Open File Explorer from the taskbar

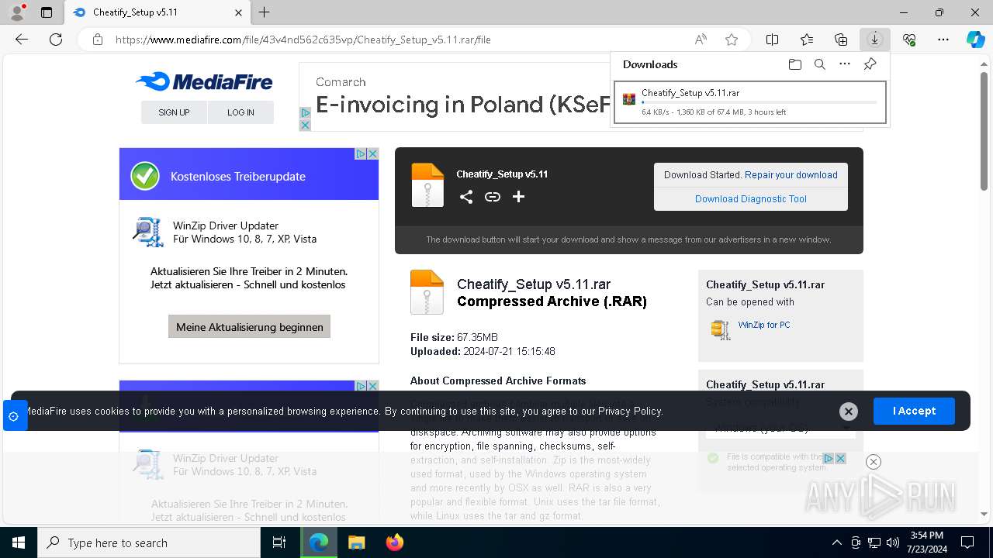[x=356, y=542]
